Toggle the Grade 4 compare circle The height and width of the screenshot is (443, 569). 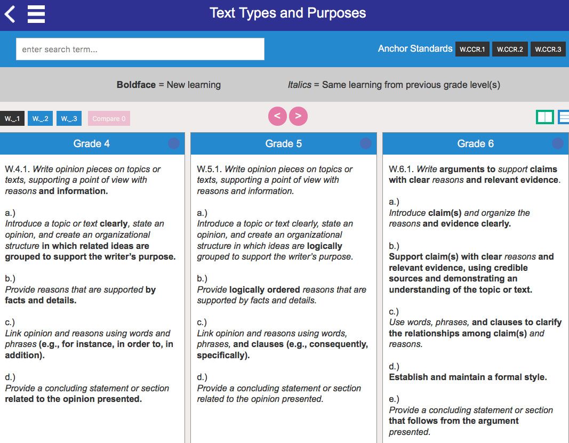click(x=174, y=143)
